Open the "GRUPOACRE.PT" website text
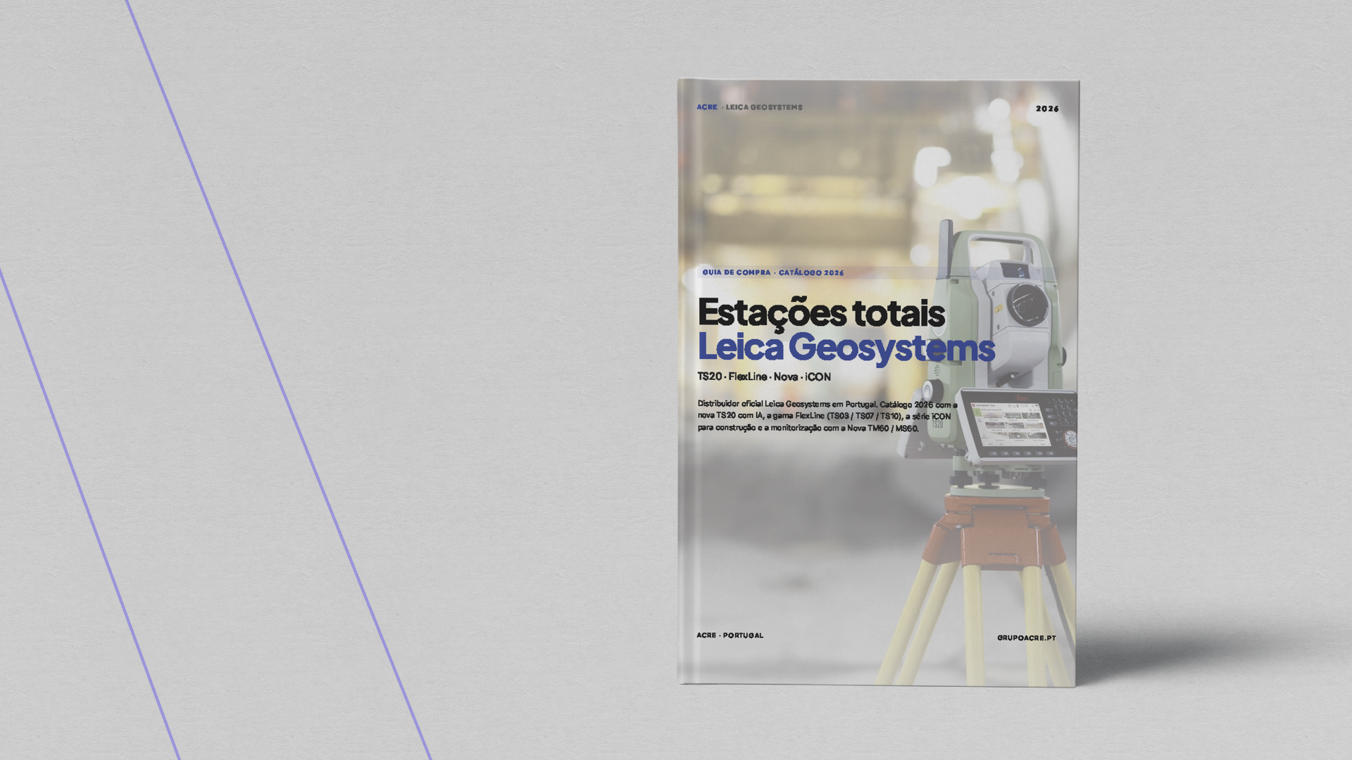Screen dimensions: 1352x760 [1026, 638]
